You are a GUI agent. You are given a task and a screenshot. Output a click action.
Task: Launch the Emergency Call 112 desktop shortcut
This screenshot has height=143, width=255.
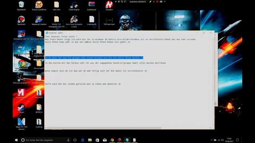[x=21, y=35]
